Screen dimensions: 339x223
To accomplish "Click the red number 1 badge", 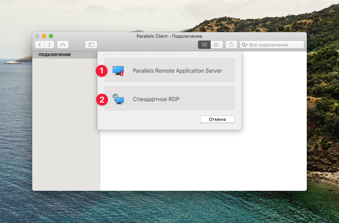I will click(x=101, y=71).
